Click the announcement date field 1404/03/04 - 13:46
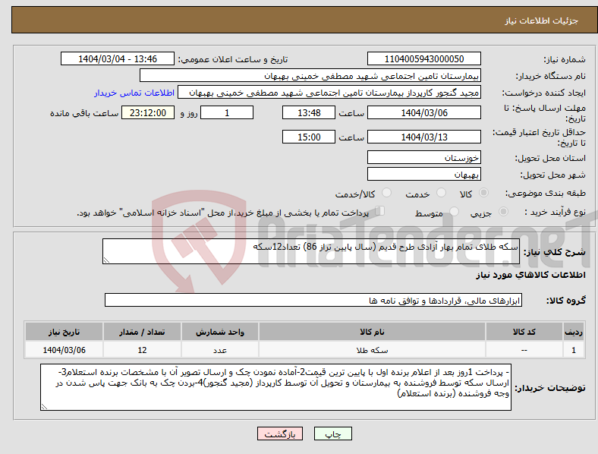Screen dimensions: 598x454 (118, 58)
